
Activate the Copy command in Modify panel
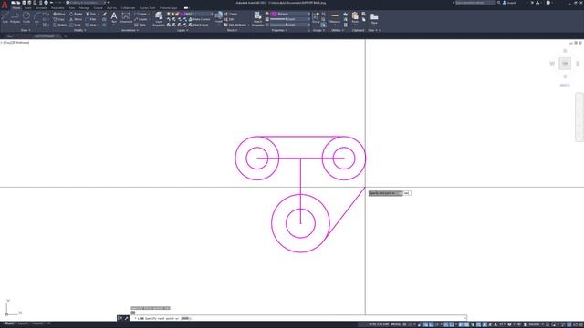click(x=58, y=19)
